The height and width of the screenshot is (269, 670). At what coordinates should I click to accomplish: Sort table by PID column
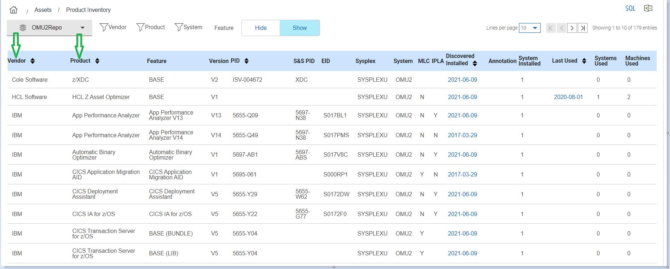pyautogui.click(x=247, y=61)
